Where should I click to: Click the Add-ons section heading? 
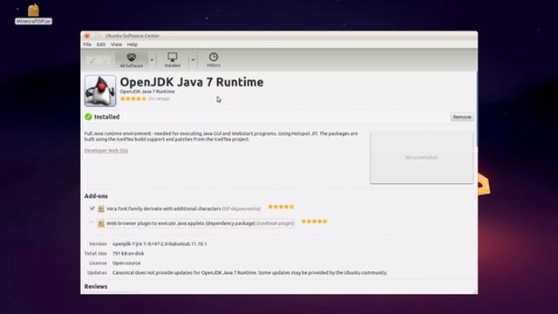coord(96,196)
